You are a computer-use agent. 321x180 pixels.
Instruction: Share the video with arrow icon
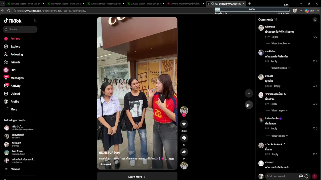[184, 152]
